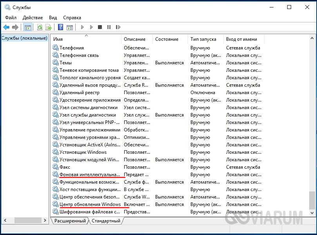The width and height of the screenshot is (317, 235).
Task: Refresh the services list via toolbar icon
Action: point(40,27)
